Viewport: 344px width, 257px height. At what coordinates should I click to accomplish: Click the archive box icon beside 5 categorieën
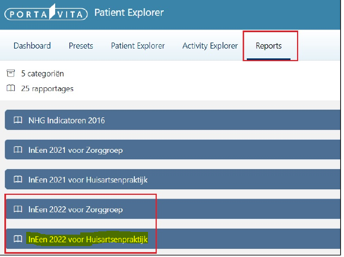tap(10, 74)
